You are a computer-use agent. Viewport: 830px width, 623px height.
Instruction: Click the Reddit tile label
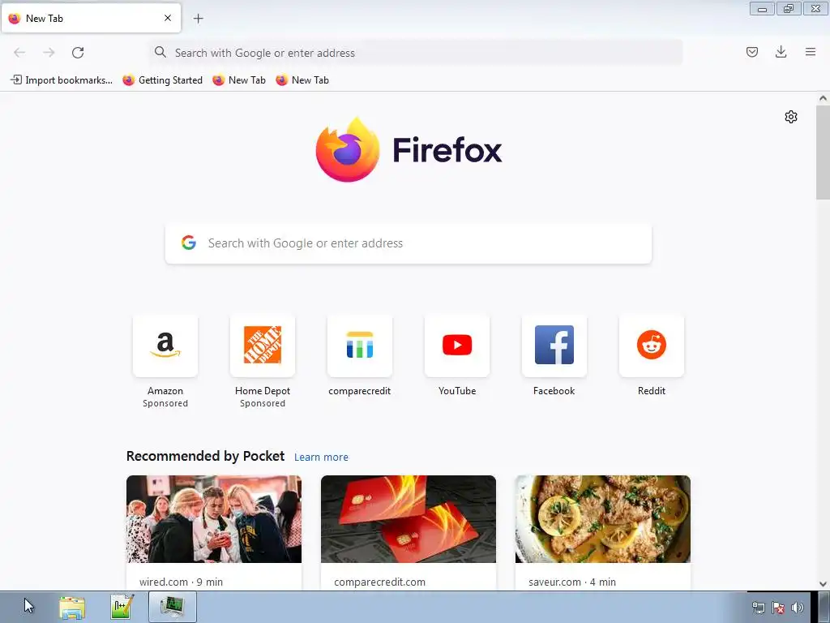652,391
